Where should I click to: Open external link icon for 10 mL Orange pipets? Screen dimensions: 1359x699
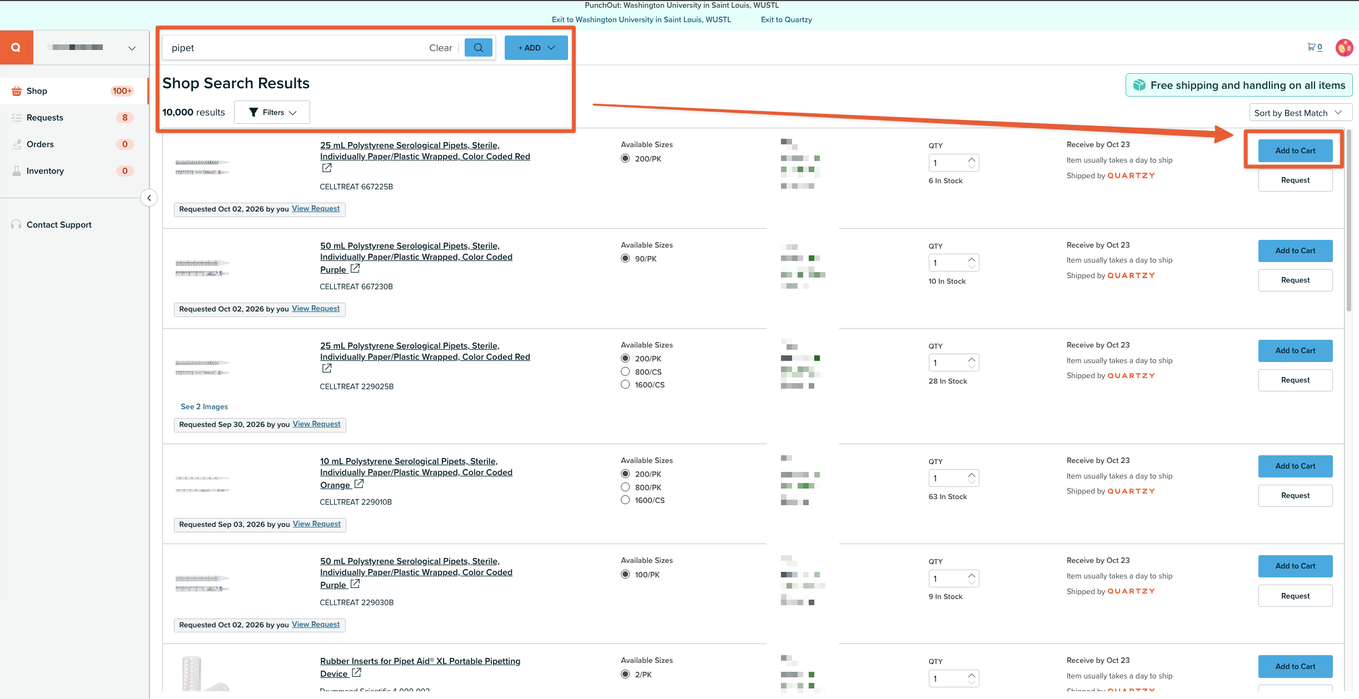pos(359,484)
